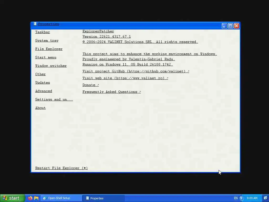Viewport: 269px width, 202px height.
Task: Open the Window switcher section
Action: coord(51,66)
